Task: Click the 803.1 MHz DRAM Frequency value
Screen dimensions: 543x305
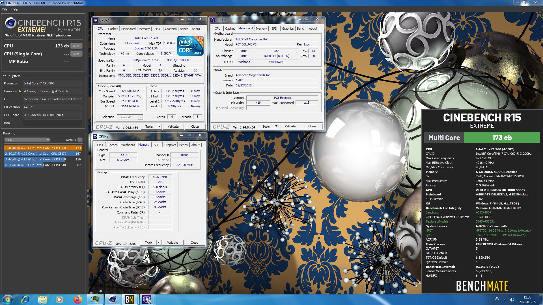Action: pyautogui.click(x=160, y=177)
